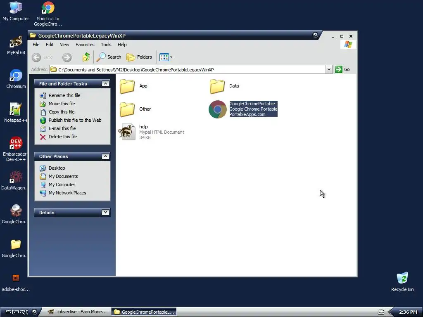This screenshot has height=317, width=423.
Task: Select the help Mypal HTML document icon
Action: click(127, 132)
